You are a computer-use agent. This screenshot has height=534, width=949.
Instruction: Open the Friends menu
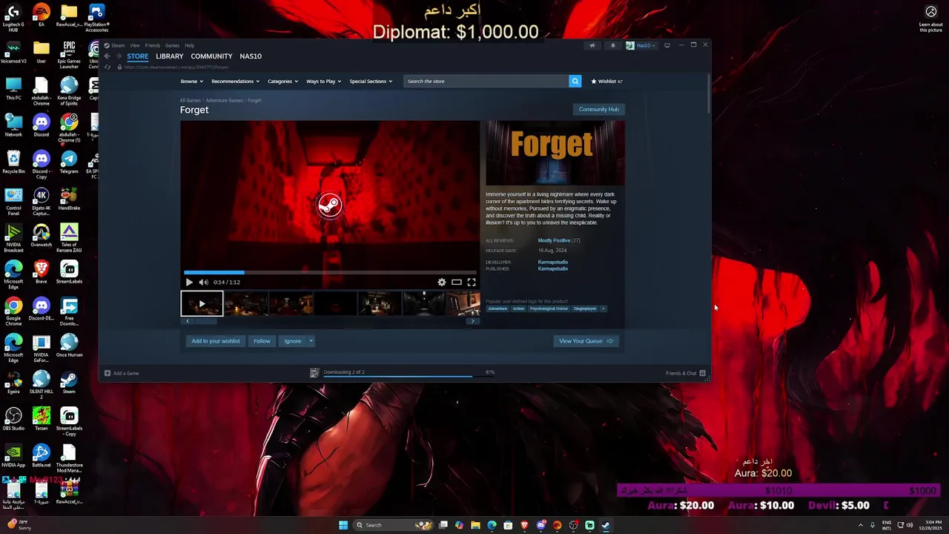point(152,45)
